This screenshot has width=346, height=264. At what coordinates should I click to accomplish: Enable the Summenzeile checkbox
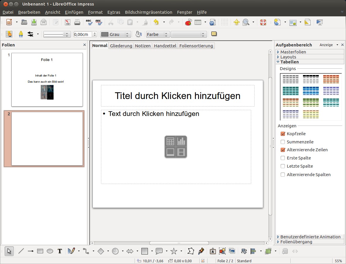[x=283, y=142]
